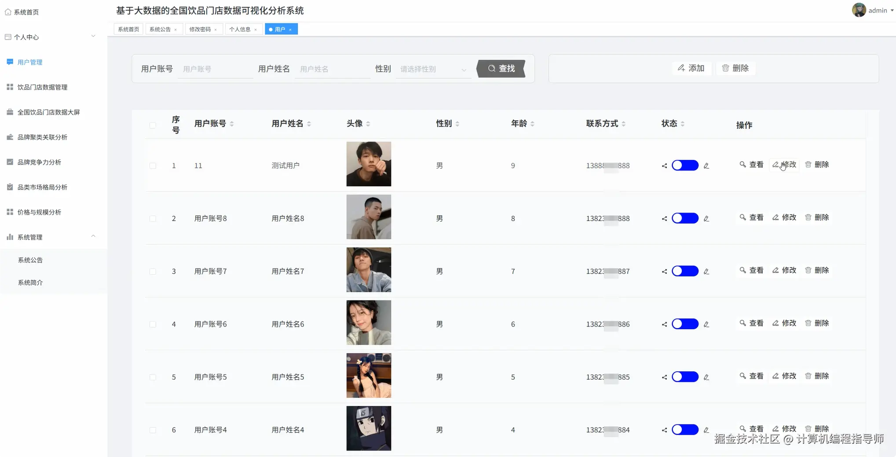
Task: Toggle the status switch for 用户账号5
Action: (x=685, y=377)
